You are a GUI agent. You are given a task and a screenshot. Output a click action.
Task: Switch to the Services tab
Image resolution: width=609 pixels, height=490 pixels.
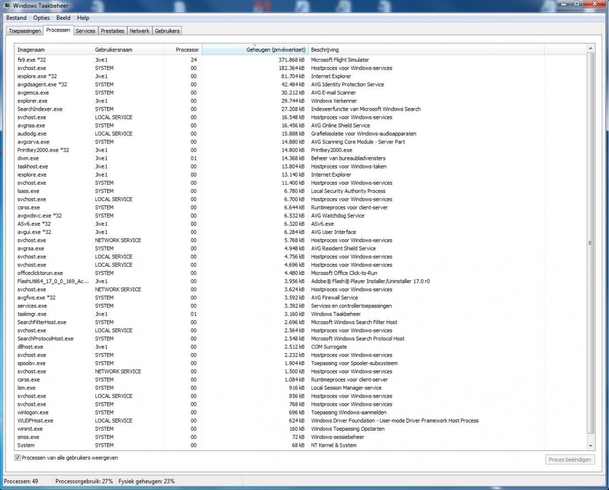tap(85, 31)
